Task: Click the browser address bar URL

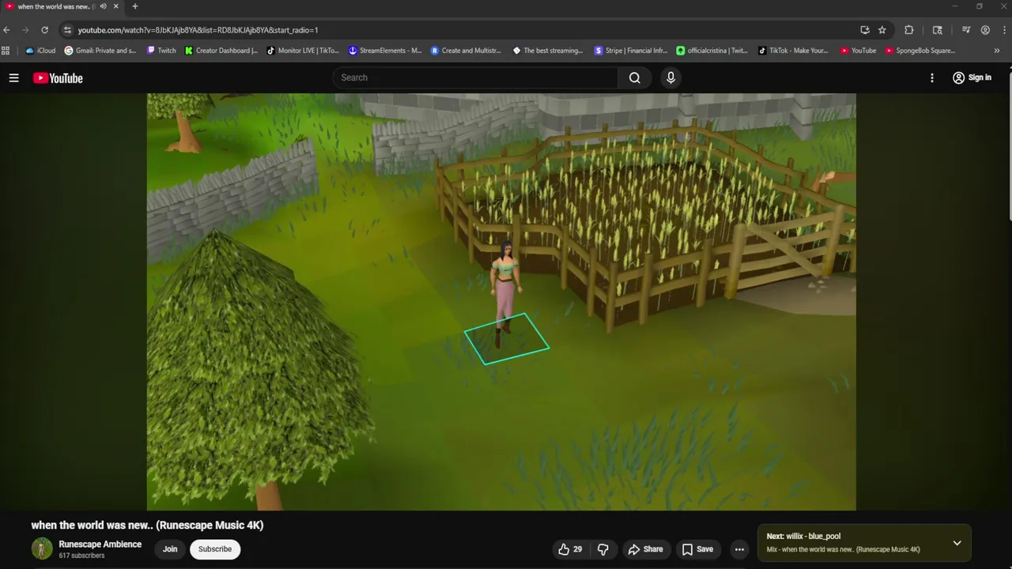Action: [x=198, y=30]
